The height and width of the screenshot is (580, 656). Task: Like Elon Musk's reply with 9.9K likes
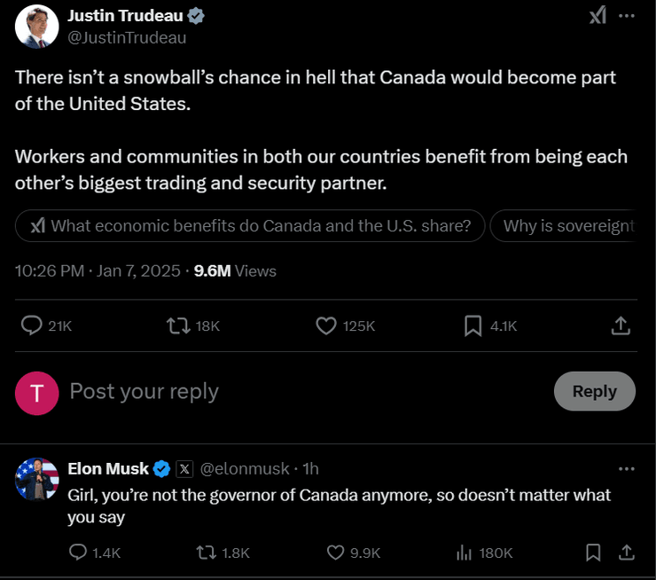[x=335, y=553]
